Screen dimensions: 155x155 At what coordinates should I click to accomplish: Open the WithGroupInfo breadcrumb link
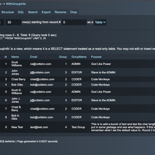[16, 4]
